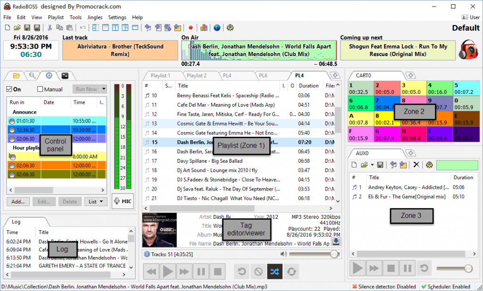This screenshot has width=483, height=291.
Task: Open the search magnifier tab in control panel
Action: 33,75
